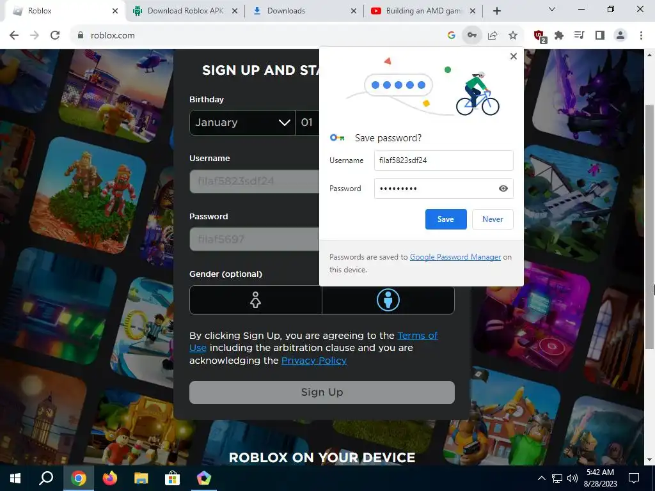View site info via the padlock icon
Screen dimensions: 655x491
(x=81, y=36)
